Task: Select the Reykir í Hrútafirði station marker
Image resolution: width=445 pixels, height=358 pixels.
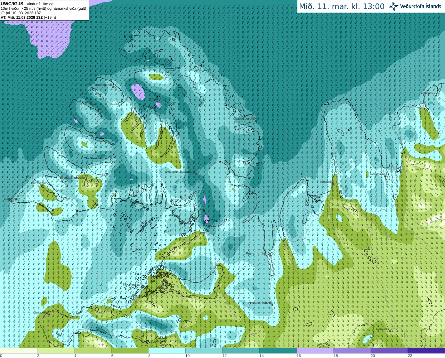Action: 270,255
